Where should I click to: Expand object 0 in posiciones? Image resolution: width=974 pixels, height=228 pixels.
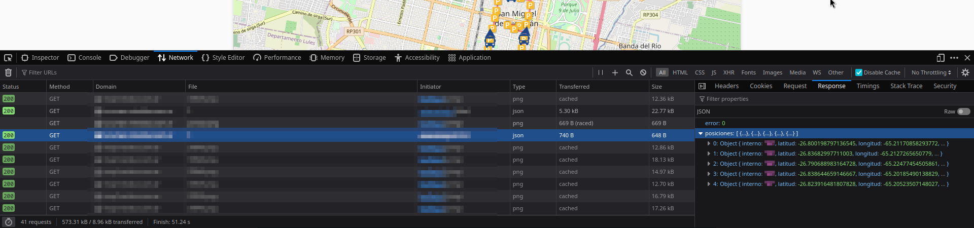(x=709, y=144)
